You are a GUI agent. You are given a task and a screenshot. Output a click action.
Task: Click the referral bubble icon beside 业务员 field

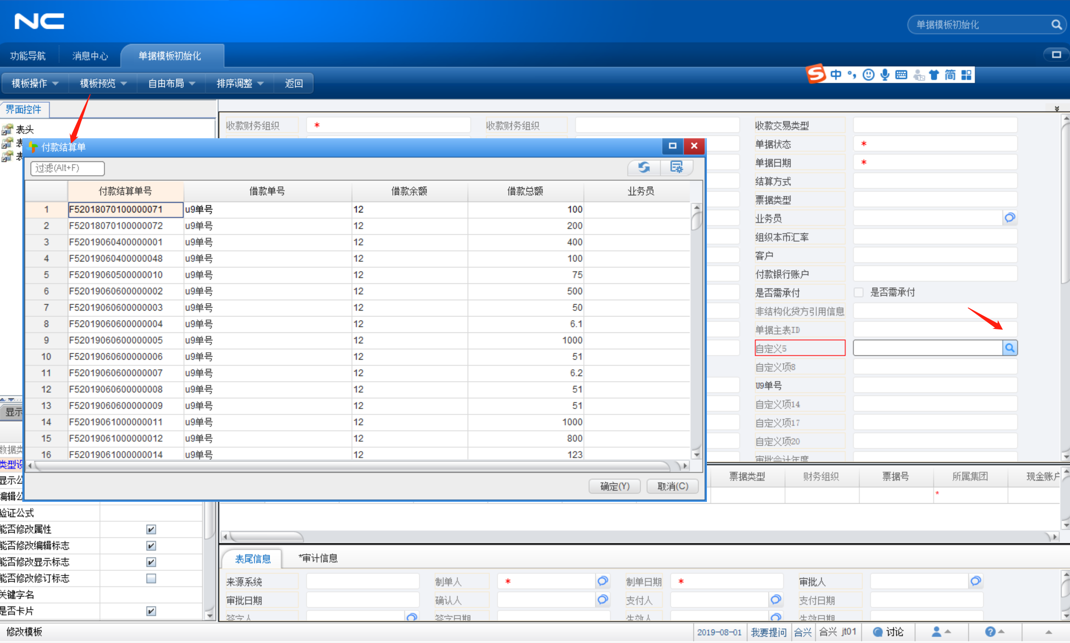(x=1010, y=217)
